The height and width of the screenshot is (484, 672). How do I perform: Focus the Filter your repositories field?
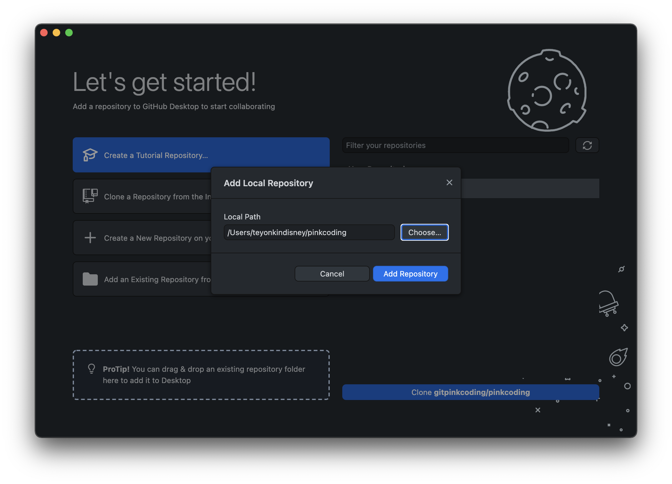coord(455,145)
